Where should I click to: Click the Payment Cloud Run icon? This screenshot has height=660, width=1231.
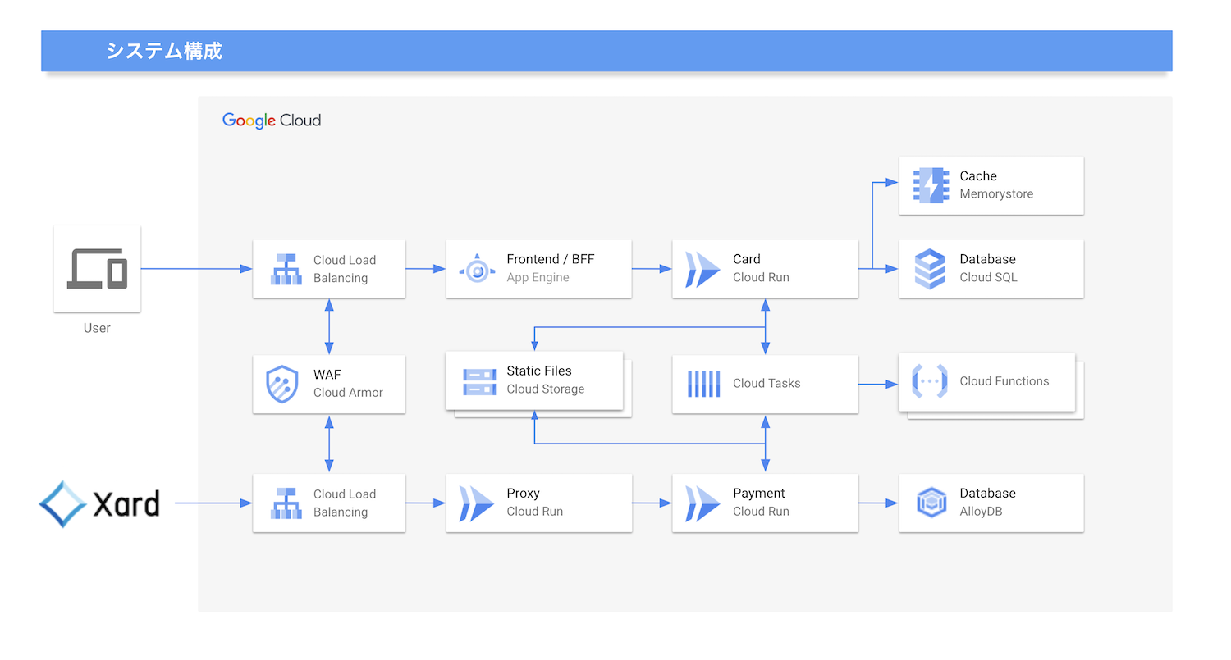click(x=702, y=503)
